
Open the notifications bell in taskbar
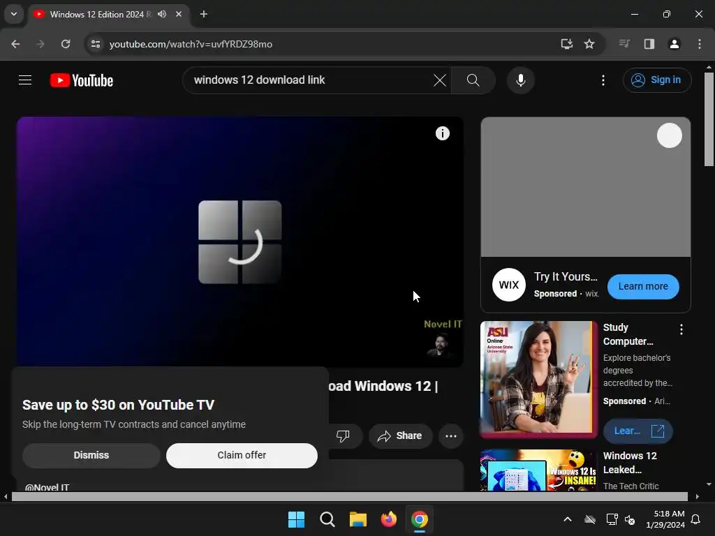[x=696, y=519]
